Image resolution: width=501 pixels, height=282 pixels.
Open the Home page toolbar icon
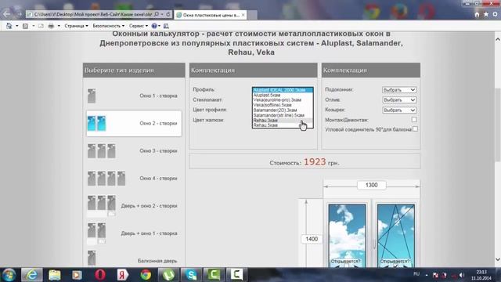(9, 26)
